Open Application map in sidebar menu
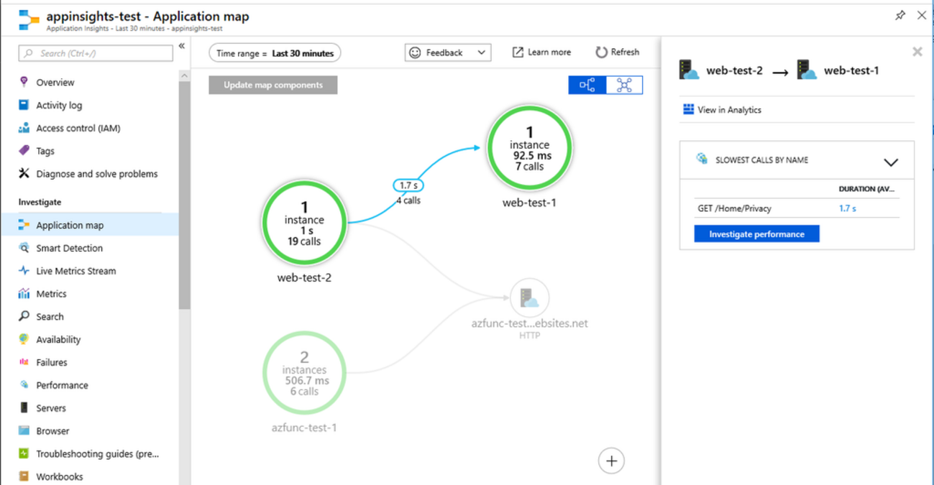The height and width of the screenshot is (485, 934). pyautogui.click(x=70, y=225)
